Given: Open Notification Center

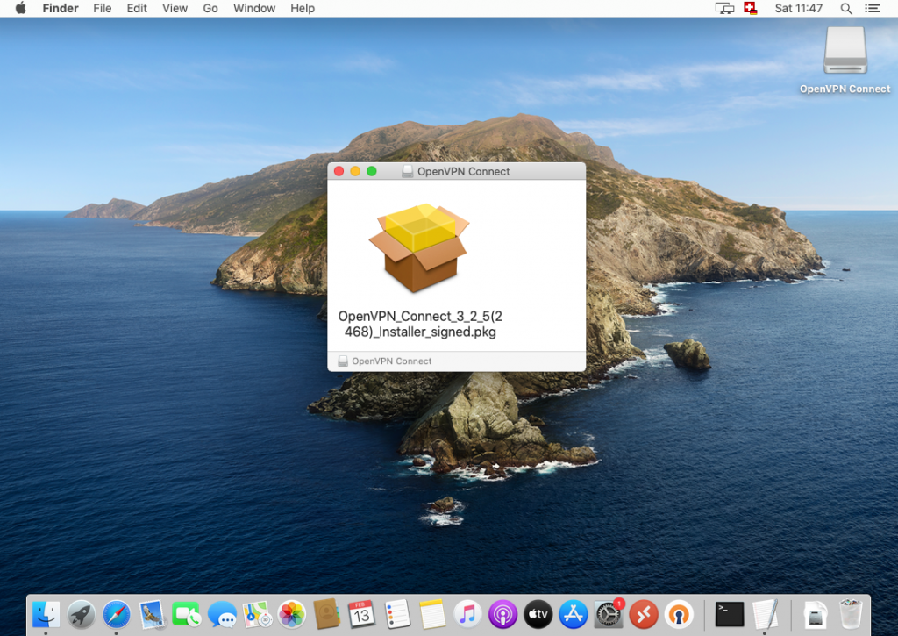Looking at the screenshot, I should point(873,9).
